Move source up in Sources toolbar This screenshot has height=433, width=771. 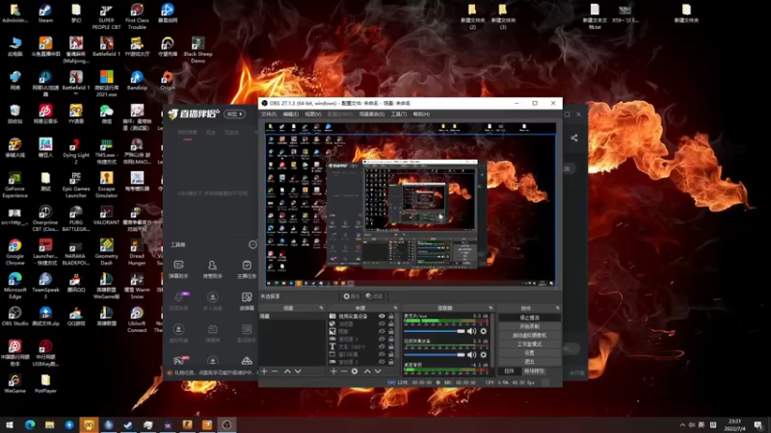coord(367,371)
